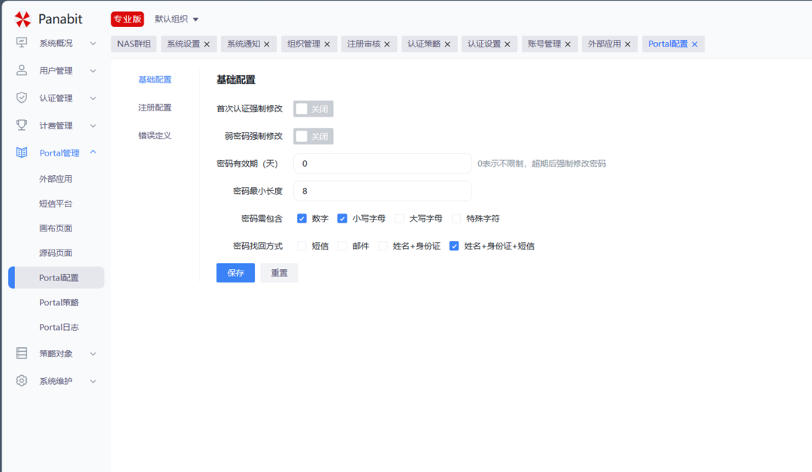
Task: Close the 认证策略 tab
Action: [x=447, y=44]
